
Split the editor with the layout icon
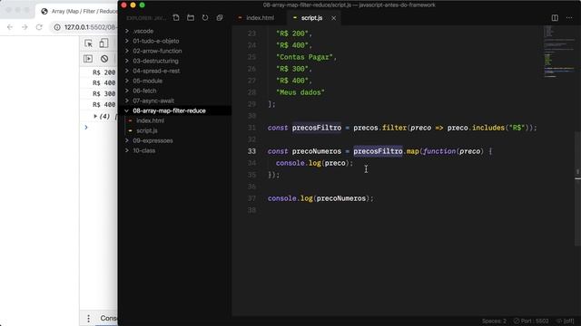[x=555, y=18]
